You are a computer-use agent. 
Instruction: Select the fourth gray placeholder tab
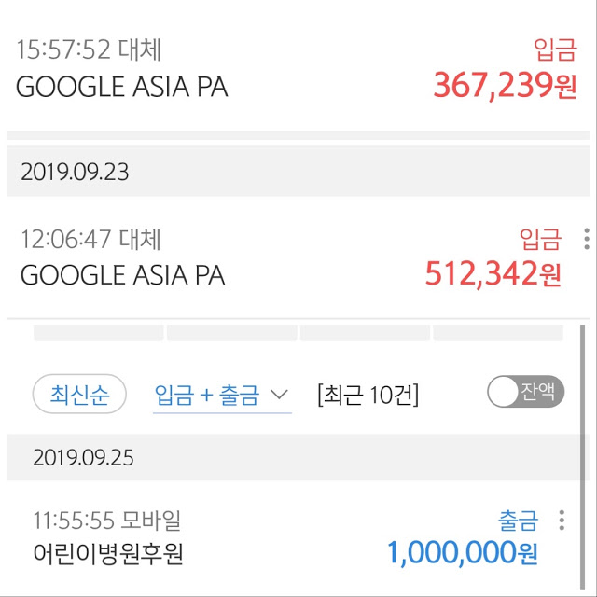(x=498, y=333)
